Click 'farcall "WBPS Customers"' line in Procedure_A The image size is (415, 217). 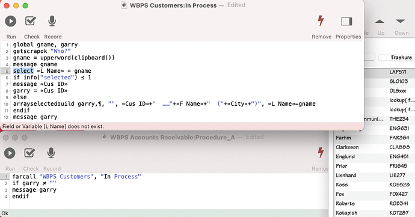pyautogui.click(x=77, y=177)
